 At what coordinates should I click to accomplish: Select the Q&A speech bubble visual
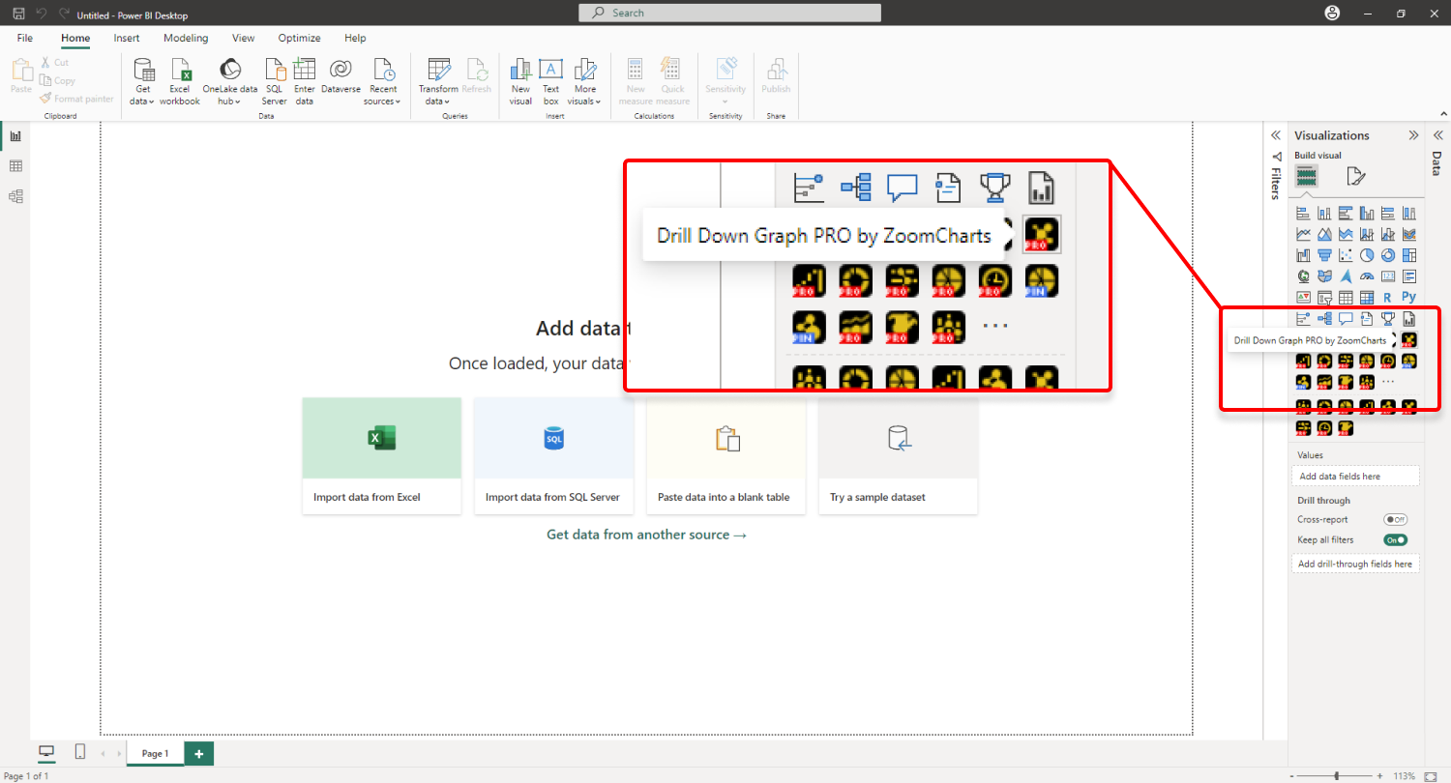click(1346, 319)
